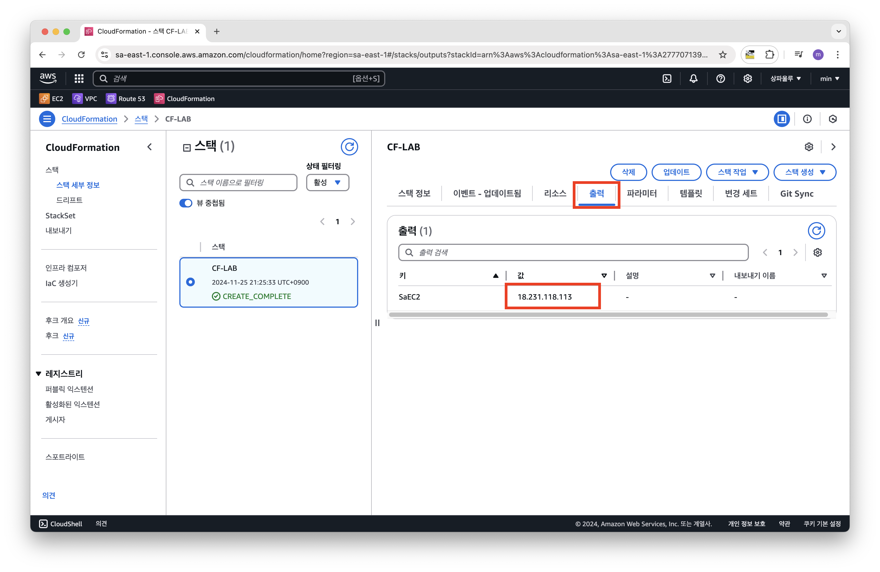Open the hamburger navigation menu

[x=47, y=119]
